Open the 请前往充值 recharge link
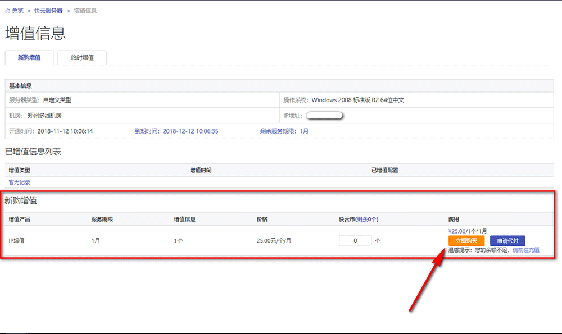 coord(525,250)
